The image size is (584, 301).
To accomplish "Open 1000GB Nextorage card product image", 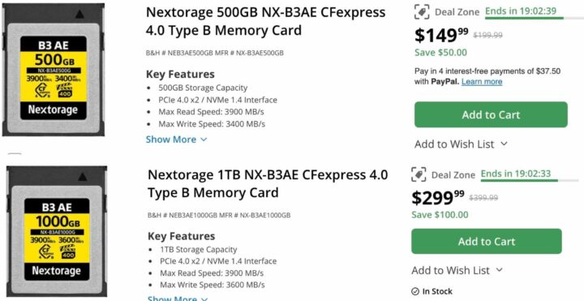I will pyautogui.click(x=57, y=231).
